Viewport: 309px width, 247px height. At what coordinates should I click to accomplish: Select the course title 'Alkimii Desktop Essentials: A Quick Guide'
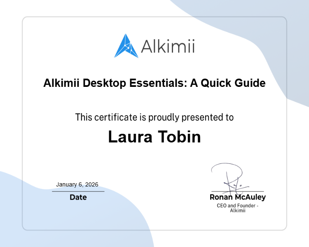click(x=154, y=83)
